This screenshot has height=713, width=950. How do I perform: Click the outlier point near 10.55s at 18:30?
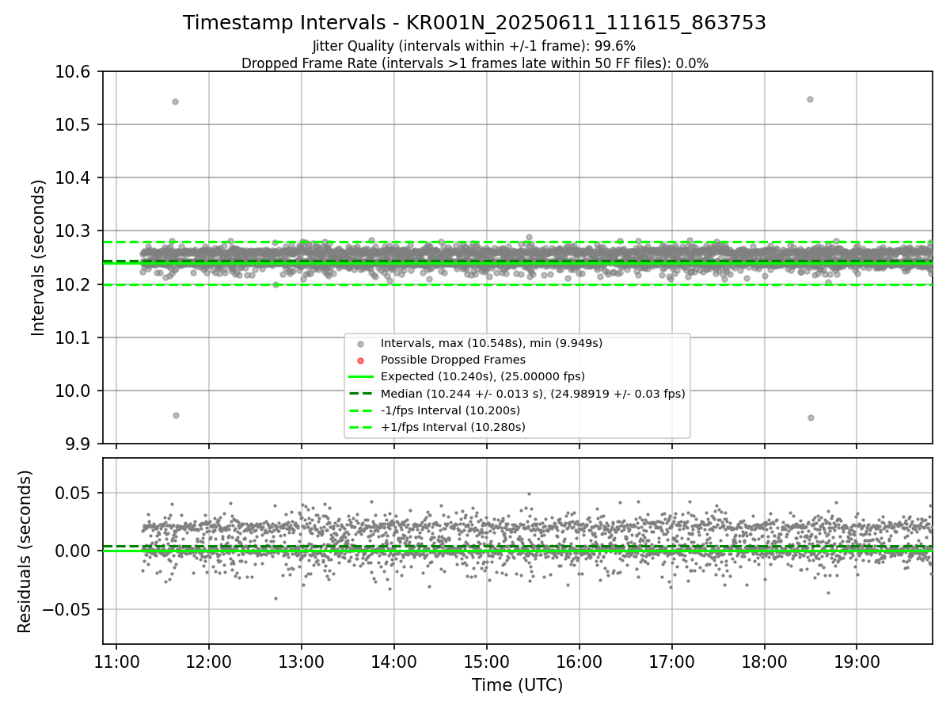810,99
